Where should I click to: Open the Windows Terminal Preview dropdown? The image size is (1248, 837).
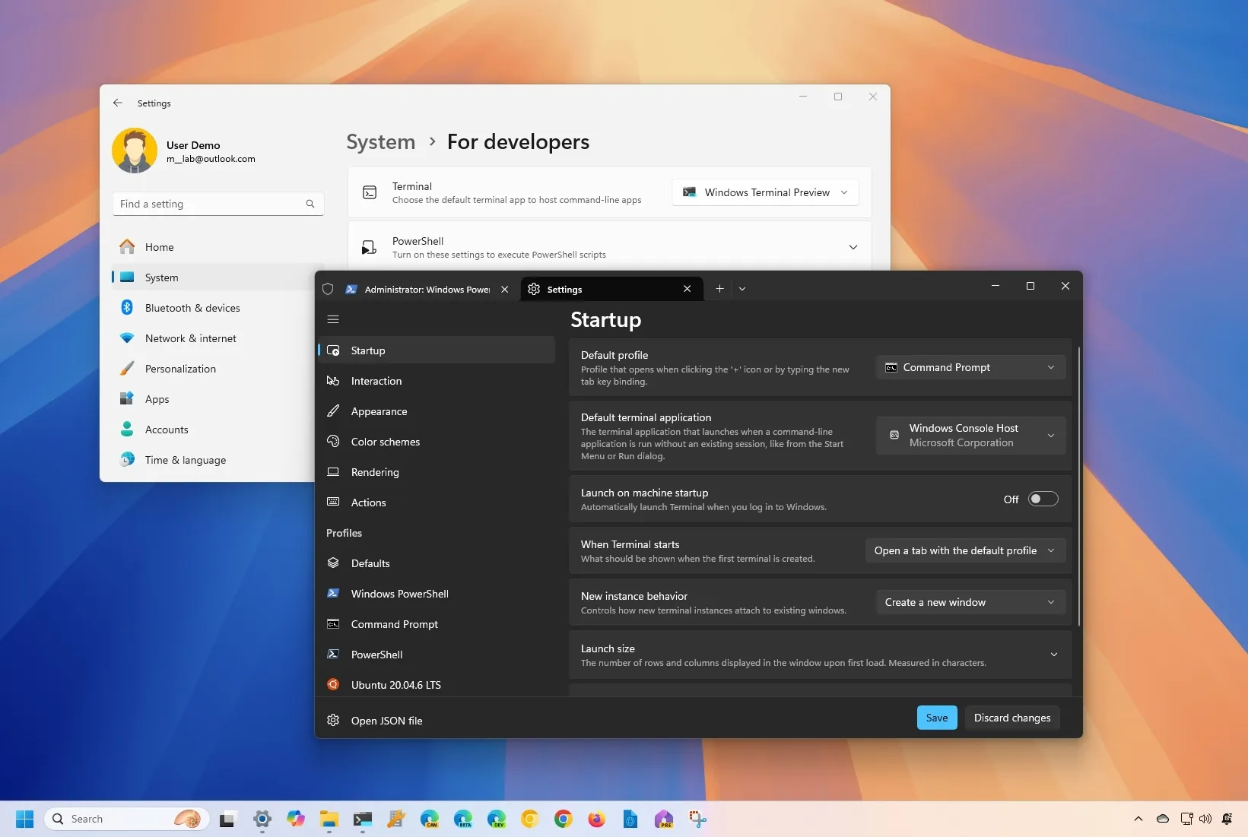(765, 192)
